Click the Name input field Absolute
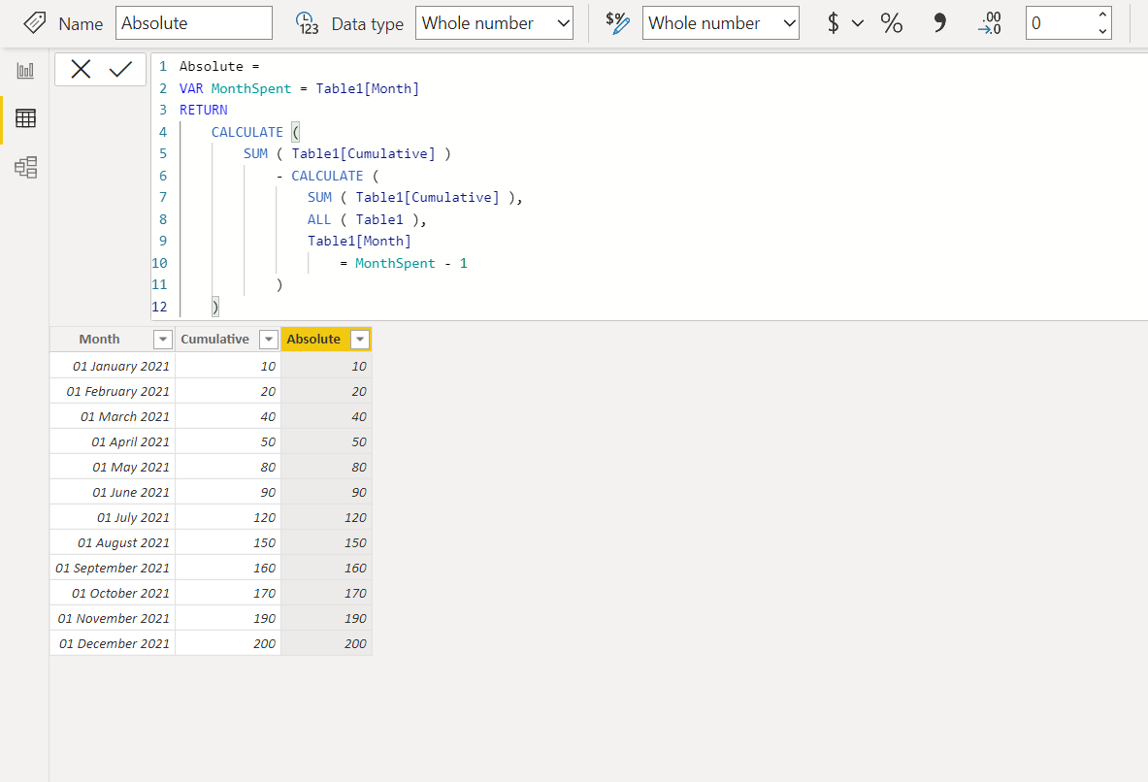This screenshot has width=1148, height=782. click(x=194, y=22)
